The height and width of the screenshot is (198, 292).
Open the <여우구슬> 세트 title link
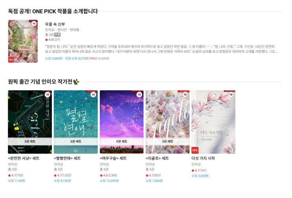[x=113, y=158]
